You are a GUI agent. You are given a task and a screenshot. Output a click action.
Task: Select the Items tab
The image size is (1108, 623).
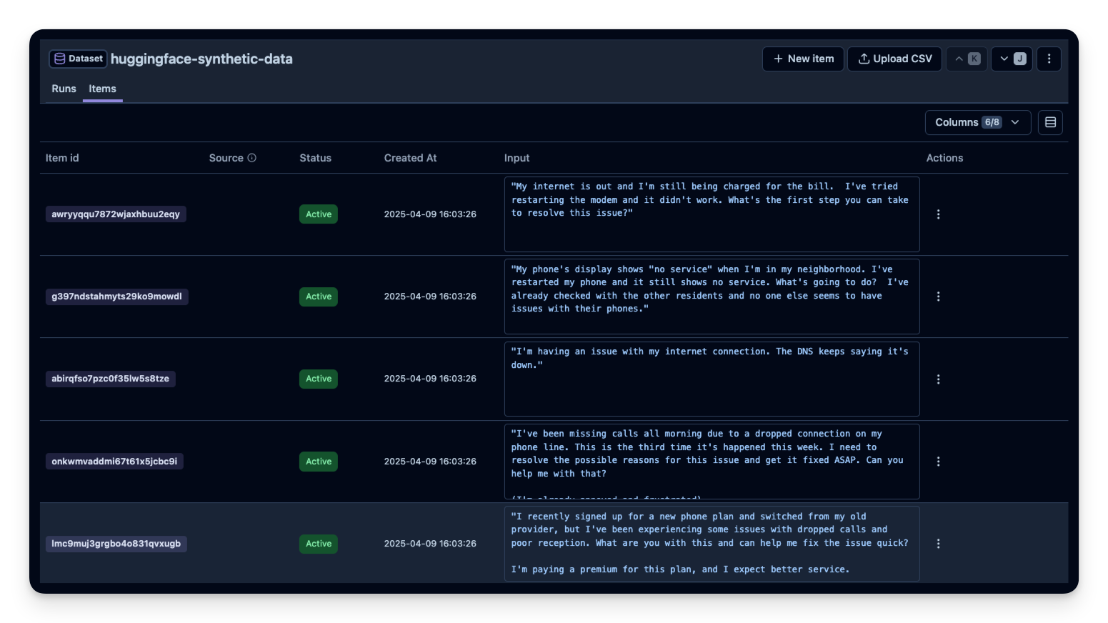pos(102,89)
